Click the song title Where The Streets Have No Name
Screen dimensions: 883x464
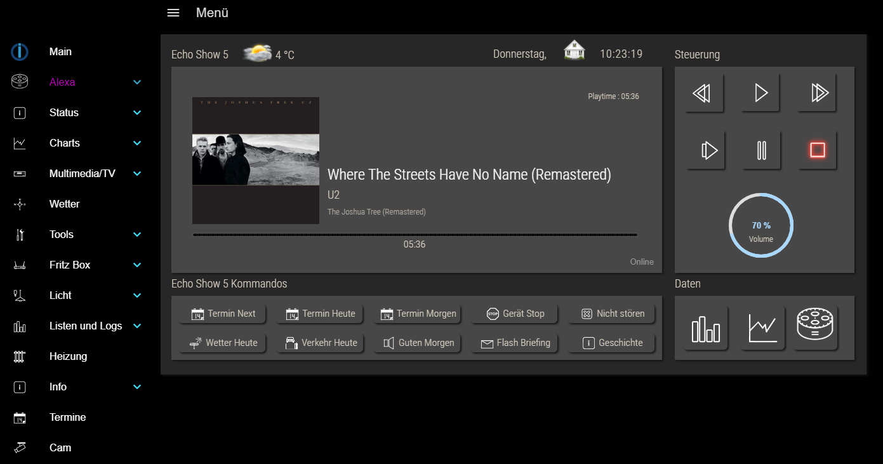[x=469, y=175]
